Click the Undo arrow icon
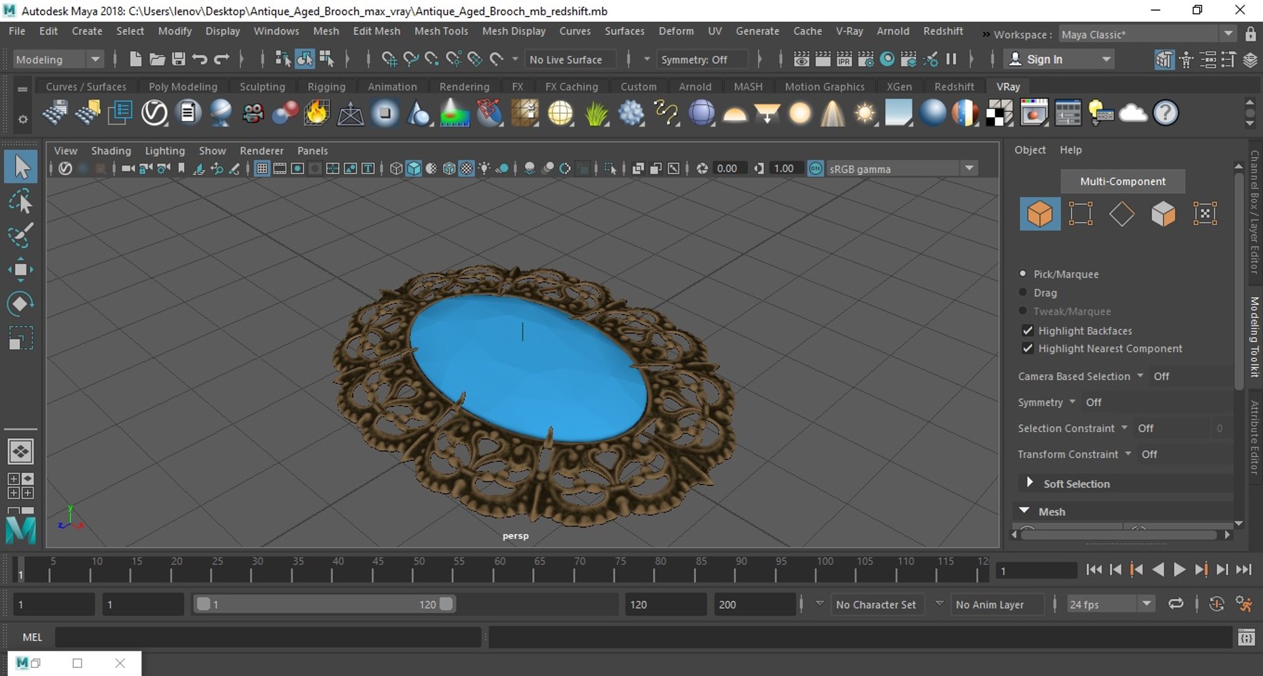Screen dimensions: 1263x676 click(x=200, y=59)
